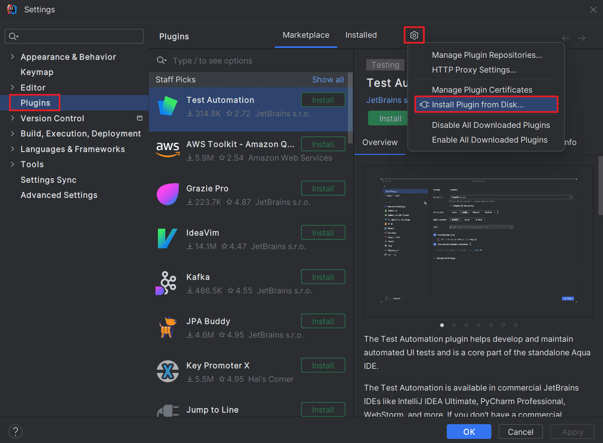Choose Manage Plugin Certificates menu item

482,90
